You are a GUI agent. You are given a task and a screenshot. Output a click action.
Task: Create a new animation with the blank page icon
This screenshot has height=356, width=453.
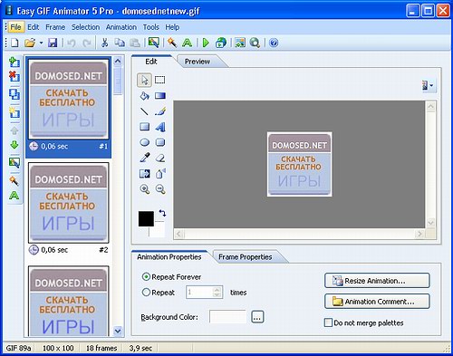[14, 43]
